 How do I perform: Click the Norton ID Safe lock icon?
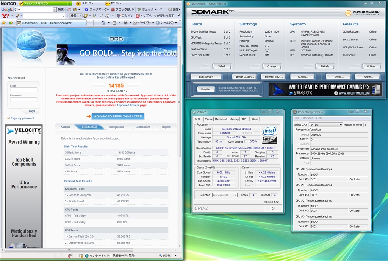click(x=78, y=3)
